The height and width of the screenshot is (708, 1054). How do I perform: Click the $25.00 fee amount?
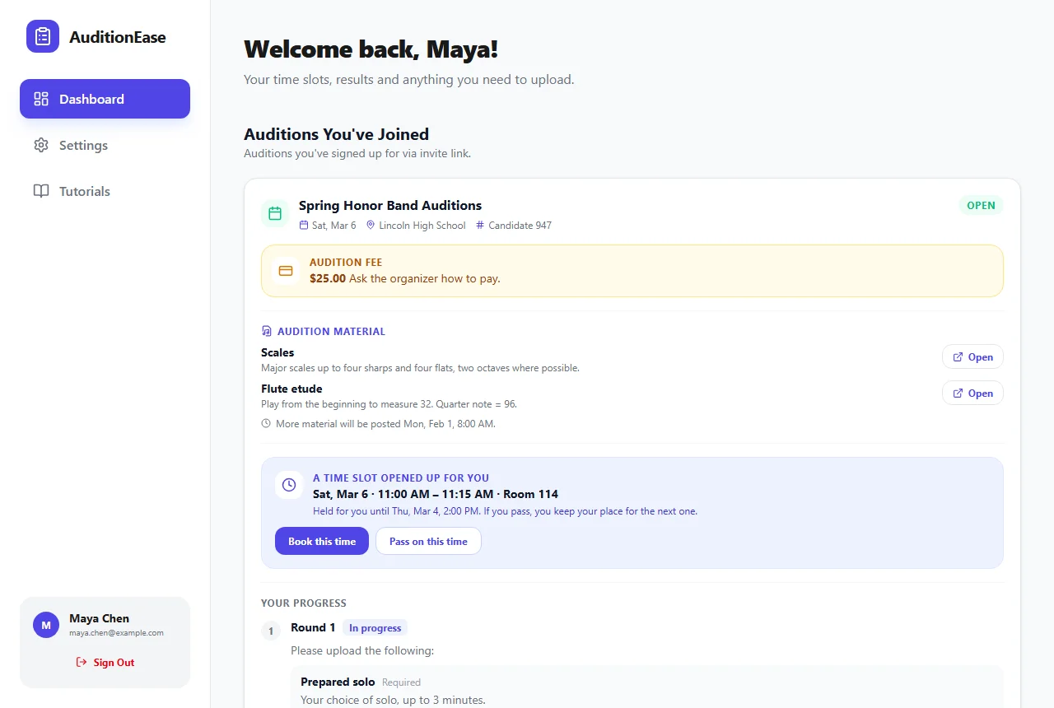tap(328, 278)
